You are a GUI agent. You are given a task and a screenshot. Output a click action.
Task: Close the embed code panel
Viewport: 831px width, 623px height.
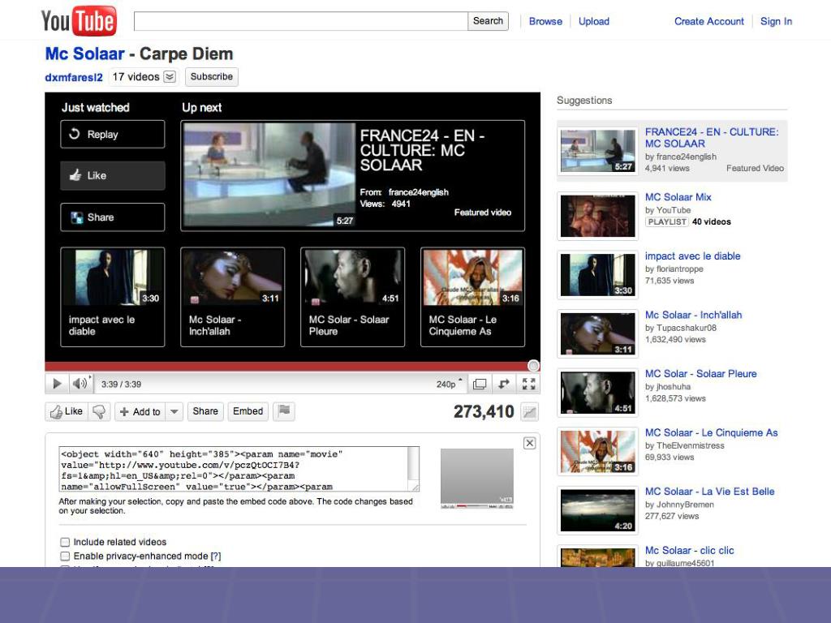529,443
